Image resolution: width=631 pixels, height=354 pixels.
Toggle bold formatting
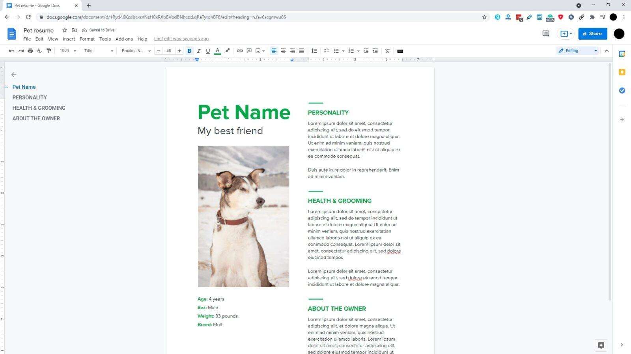[189, 50]
